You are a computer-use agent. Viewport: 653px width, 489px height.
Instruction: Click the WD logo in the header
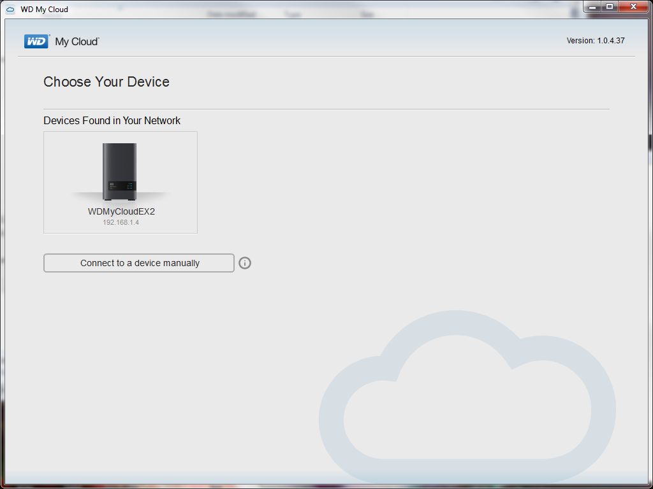[x=36, y=41]
